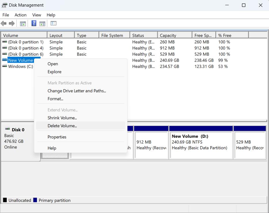This screenshot has width=269, height=213.
Task: Click the 240.69 GB capacity cell
Action: click(169, 60)
